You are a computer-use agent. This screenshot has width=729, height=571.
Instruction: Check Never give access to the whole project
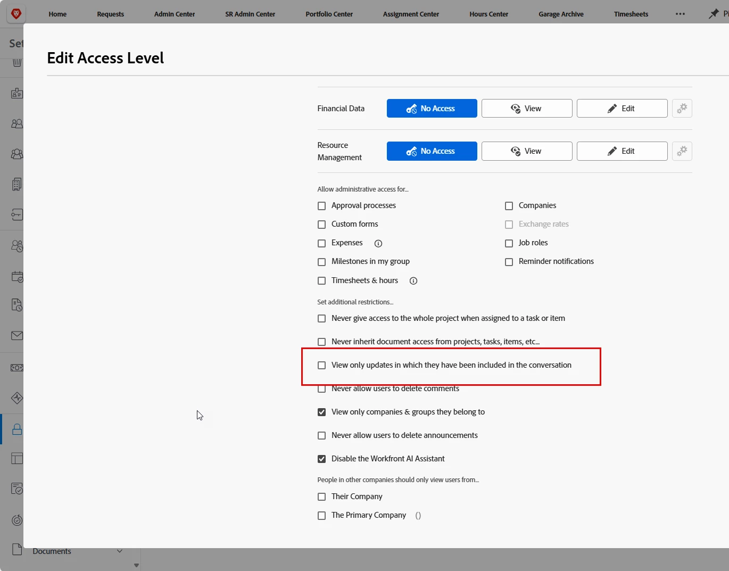(321, 319)
